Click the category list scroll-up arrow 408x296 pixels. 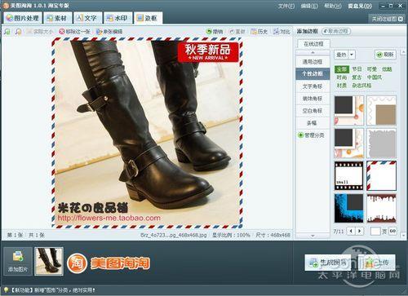pyautogui.click(x=313, y=52)
